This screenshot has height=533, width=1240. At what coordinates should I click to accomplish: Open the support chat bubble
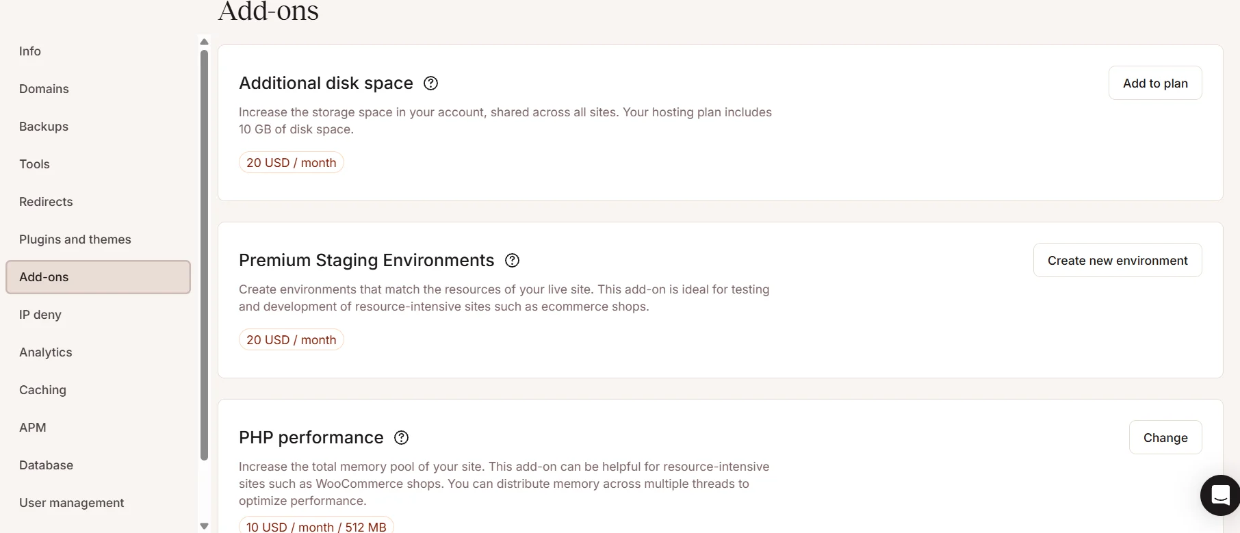click(x=1219, y=495)
